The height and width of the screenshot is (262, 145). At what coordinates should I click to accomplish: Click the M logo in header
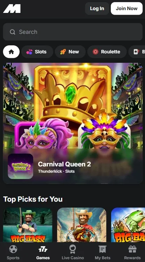[x=12, y=8]
